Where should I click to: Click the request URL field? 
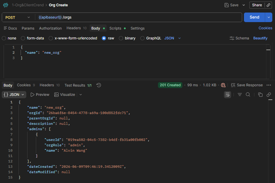coord(138,17)
